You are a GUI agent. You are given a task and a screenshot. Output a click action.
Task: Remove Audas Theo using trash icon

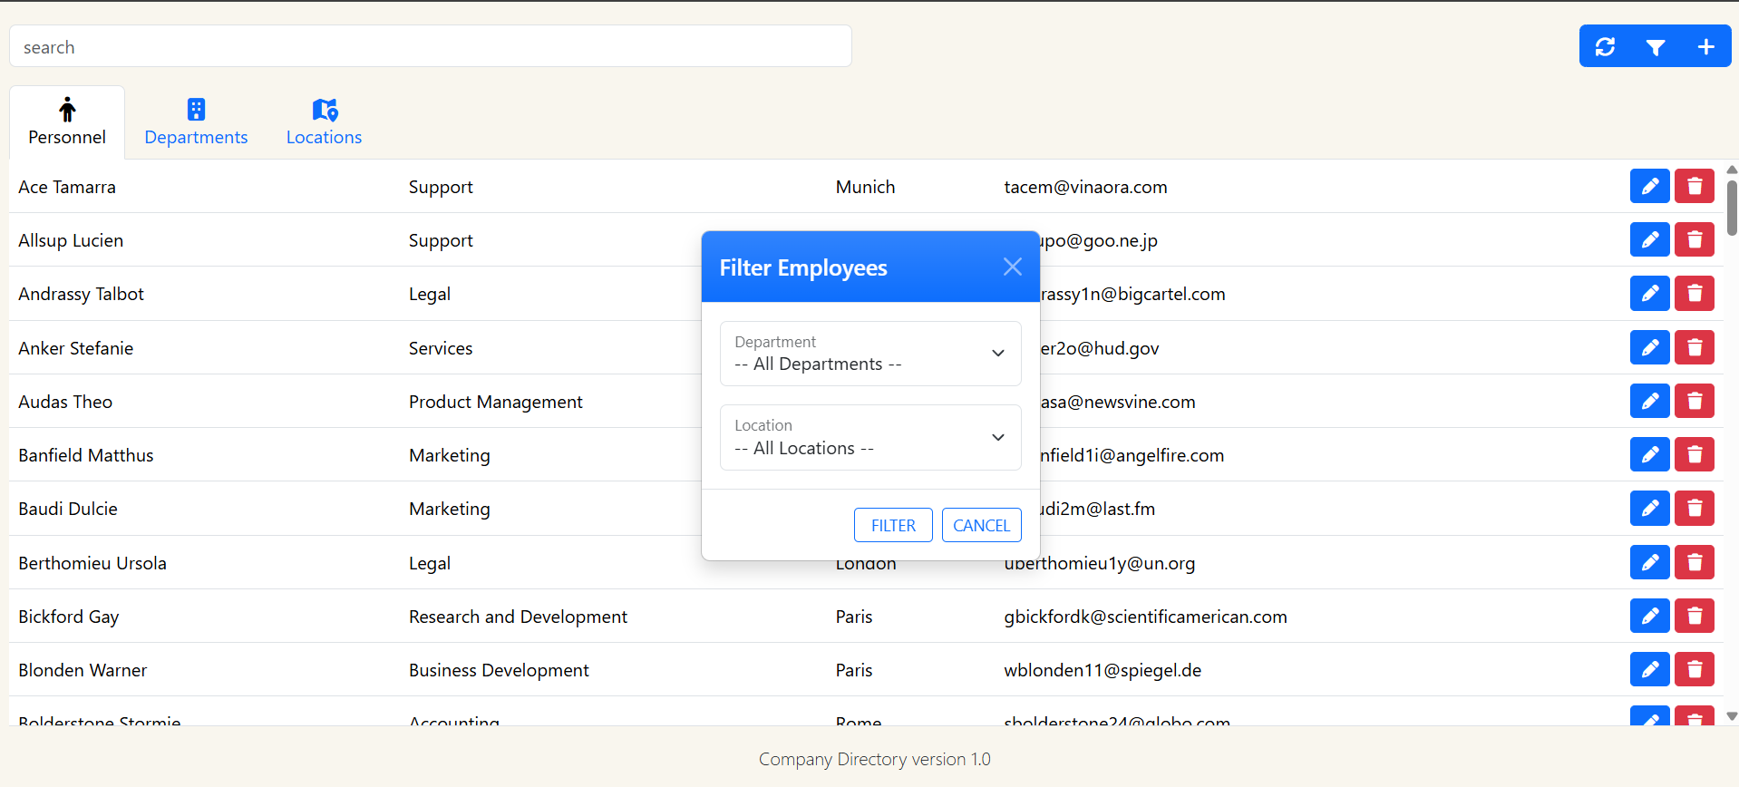click(1694, 402)
